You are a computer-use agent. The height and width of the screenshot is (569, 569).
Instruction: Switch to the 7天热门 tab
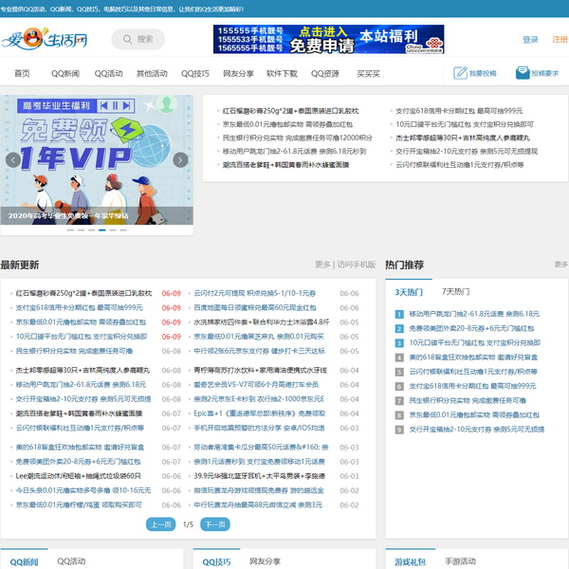[x=455, y=292]
